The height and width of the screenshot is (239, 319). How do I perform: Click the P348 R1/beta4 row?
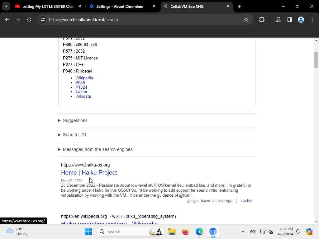pyautogui.click(x=78, y=71)
